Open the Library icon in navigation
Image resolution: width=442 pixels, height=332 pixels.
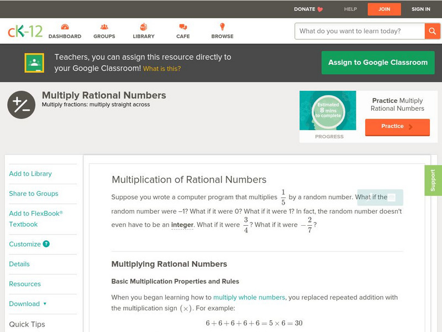click(x=144, y=27)
